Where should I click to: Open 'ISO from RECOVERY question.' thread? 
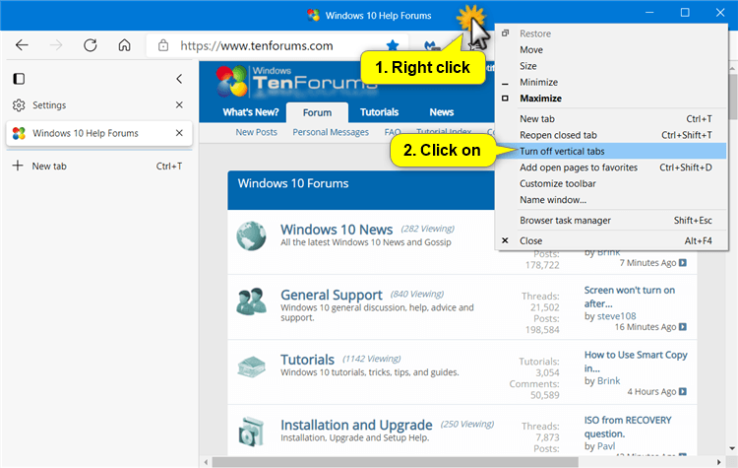(x=628, y=427)
